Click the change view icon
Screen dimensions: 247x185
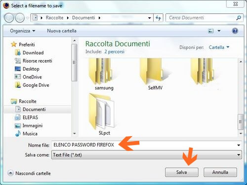(x=211, y=31)
